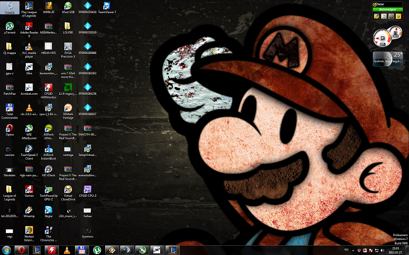Launch MSI Afterburner from the desktop
The image size is (409, 255).
pyautogui.click(x=29, y=129)
